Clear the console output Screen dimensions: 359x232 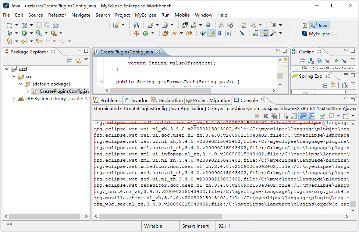[x=285, y=116]
